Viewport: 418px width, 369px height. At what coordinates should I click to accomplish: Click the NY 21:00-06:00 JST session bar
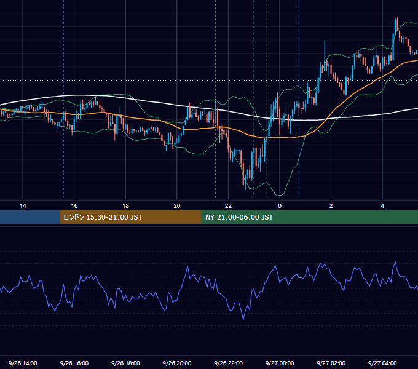(309, 217)
